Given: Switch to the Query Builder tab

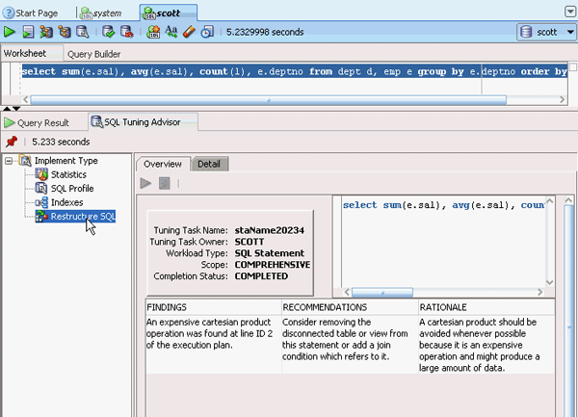Looking at the screenshot, I should pos(94,54).
